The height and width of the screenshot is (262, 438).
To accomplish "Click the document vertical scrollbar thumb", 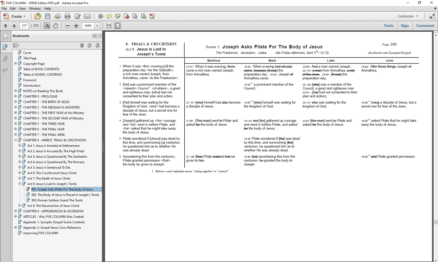I will [436, 222].
